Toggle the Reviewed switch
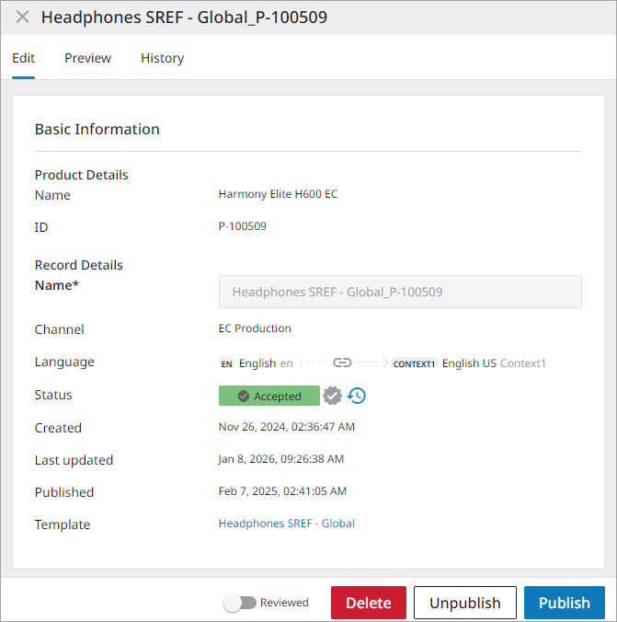 [x=240, y=603]
